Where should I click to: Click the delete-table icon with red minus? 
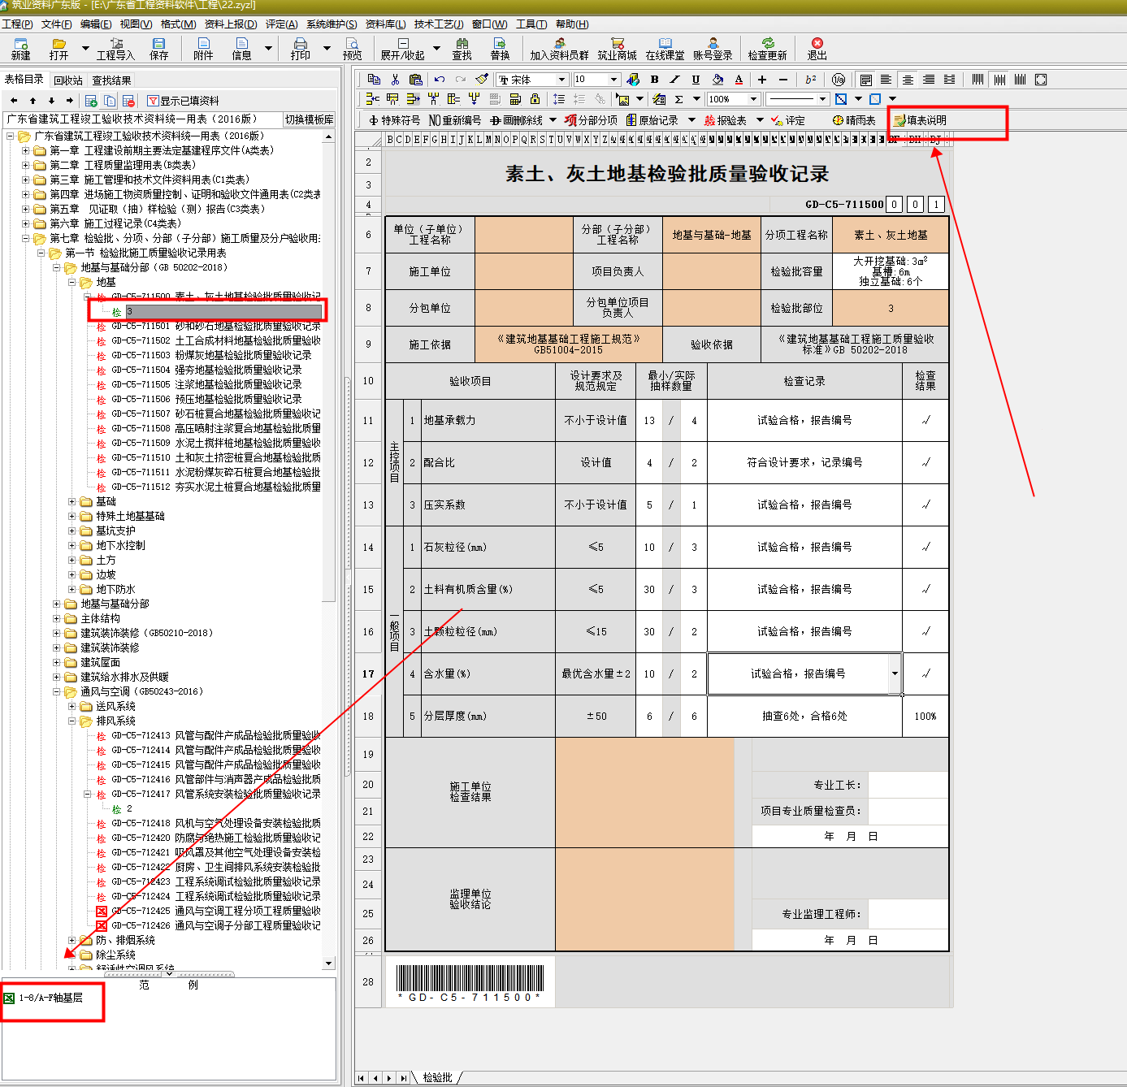pos(128,101)
